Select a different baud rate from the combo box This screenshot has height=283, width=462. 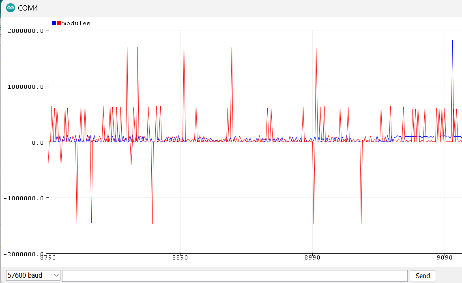[x=33, y=275]
